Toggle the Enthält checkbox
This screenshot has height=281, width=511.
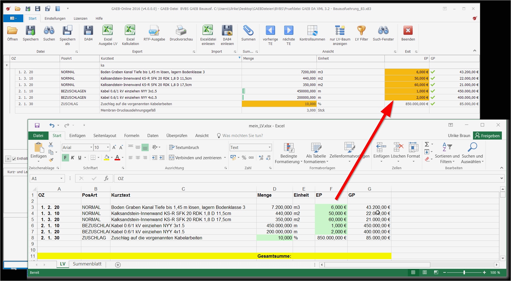click(x=14, y=159)
